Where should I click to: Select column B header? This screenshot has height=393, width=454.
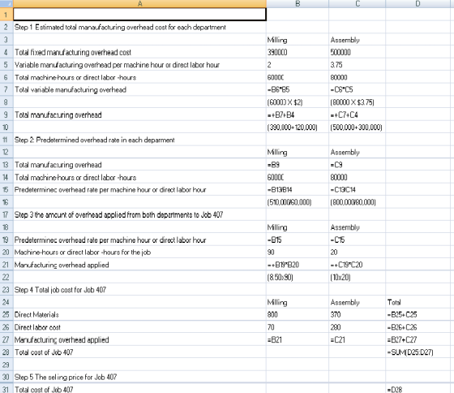click(298, 3)
